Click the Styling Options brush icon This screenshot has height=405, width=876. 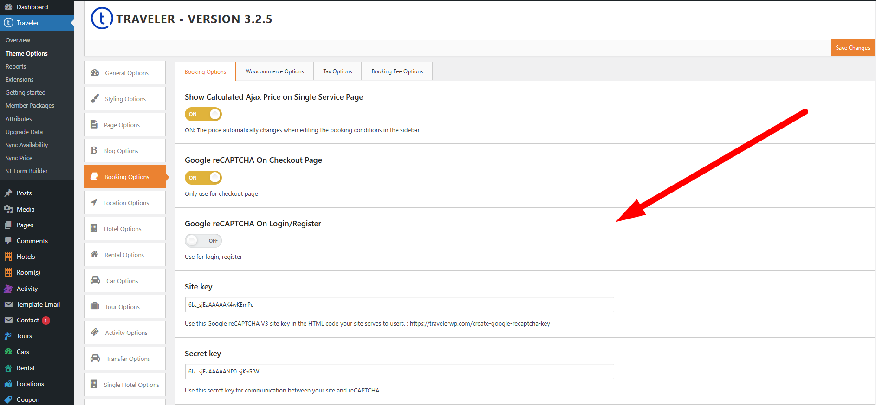[x=95, y=98]
